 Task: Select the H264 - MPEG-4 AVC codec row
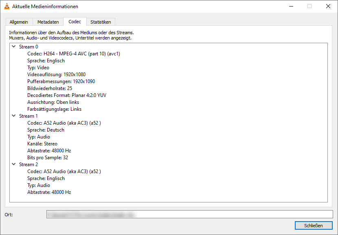pos(74,54)
